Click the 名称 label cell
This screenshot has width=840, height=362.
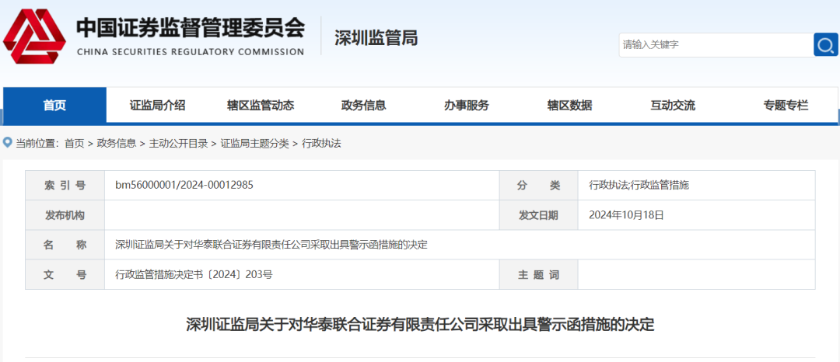(x=65, y=245)
